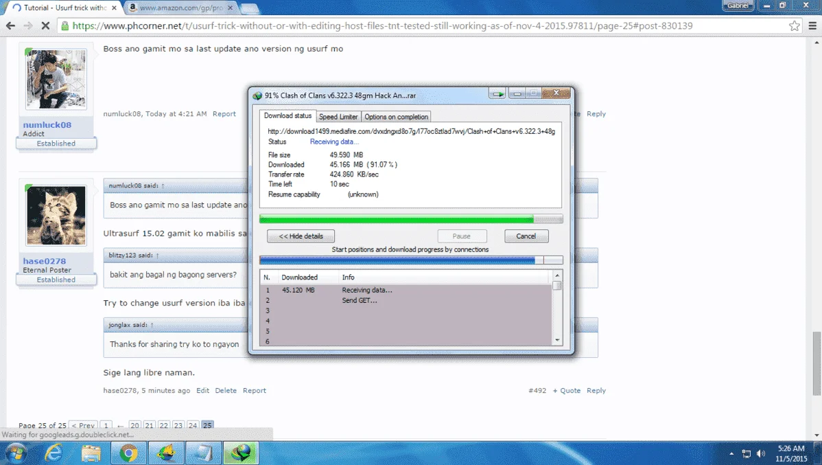Show hidden system tray icons
The image size is (822, 465).
coord(731,453)
